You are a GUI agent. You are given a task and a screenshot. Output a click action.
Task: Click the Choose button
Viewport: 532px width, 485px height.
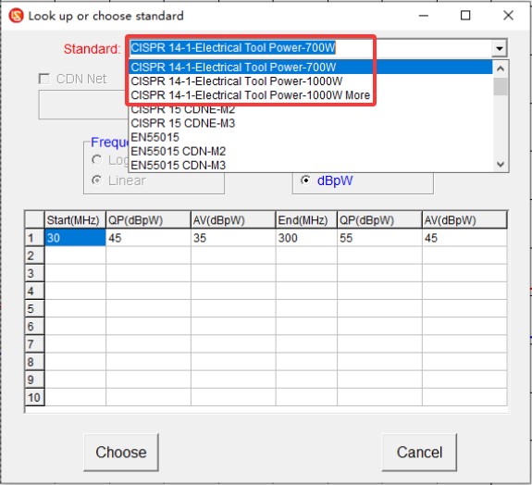click(121, 452)
